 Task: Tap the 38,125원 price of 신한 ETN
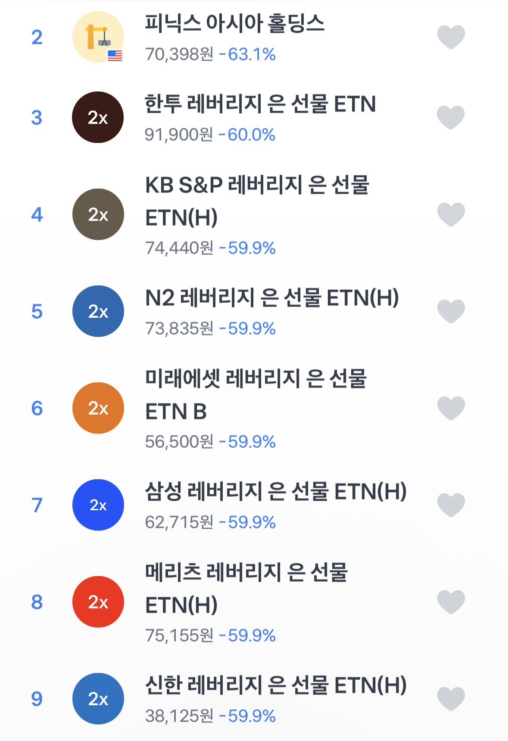(x=179, y=716)
